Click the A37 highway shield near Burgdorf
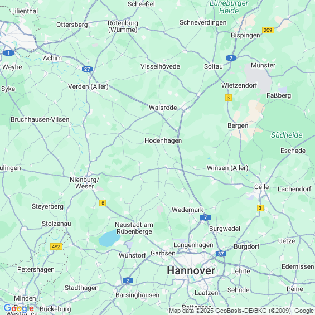The height and width of the screenshot is (315, 315). [x=221, y=254]
